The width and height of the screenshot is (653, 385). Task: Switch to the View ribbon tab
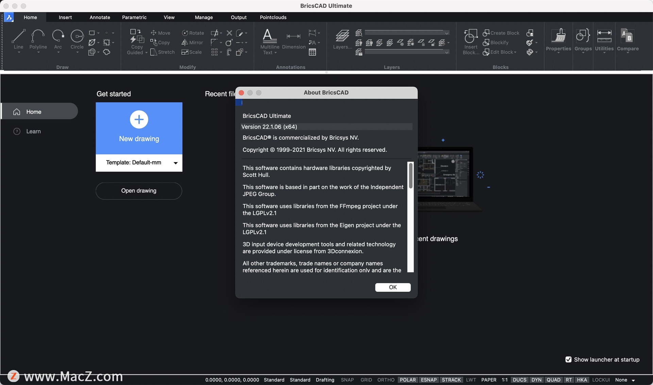coord(169,17)
